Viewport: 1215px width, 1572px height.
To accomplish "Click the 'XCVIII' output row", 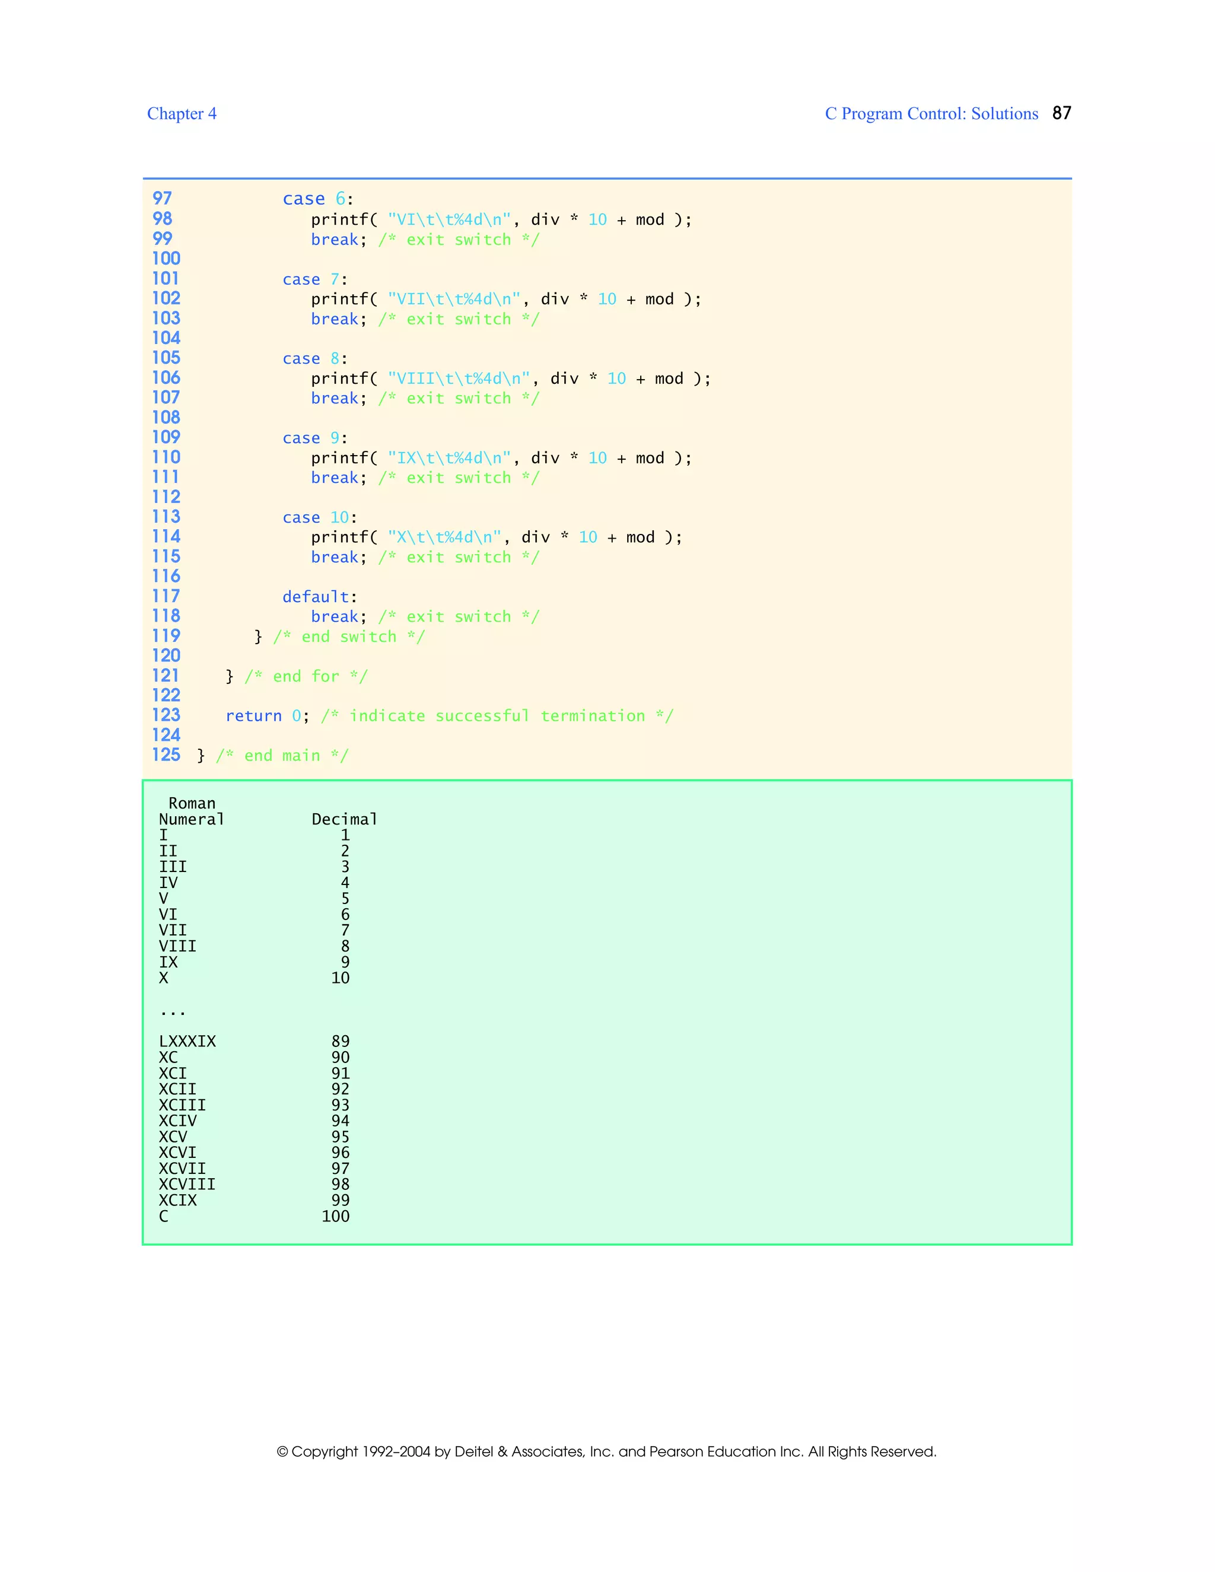I will pyautogui.click(x=254, y=1184).
